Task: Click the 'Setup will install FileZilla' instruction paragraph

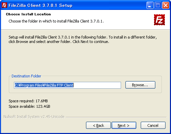Action: [x=83, y=39]
